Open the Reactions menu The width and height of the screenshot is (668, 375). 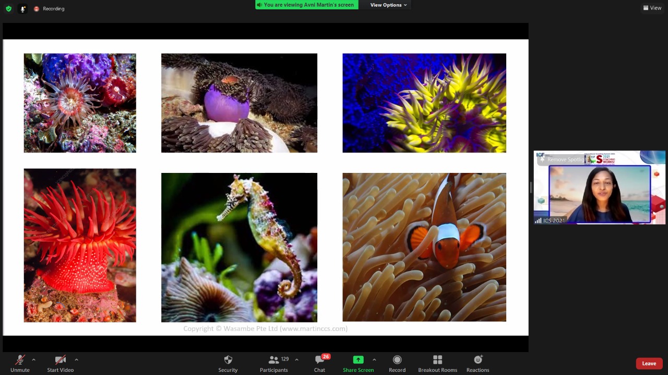478,363
